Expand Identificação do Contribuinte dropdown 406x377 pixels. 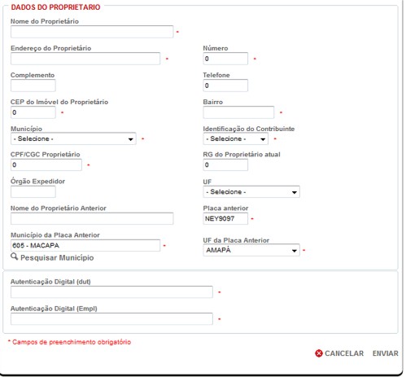[235, 138]
